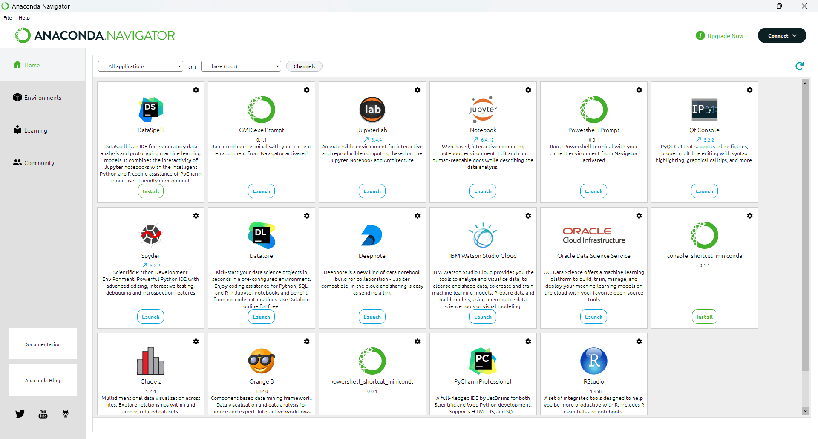The width and height of the screenshot is (818, 439).
Task: Switch to the Learning tab
Action: coord(35,130)
